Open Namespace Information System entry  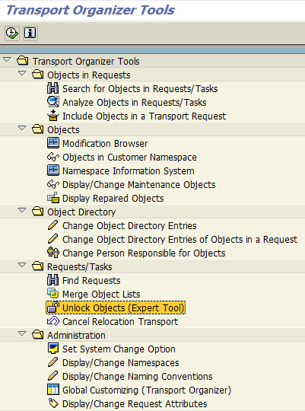click(x=129, y=171)
